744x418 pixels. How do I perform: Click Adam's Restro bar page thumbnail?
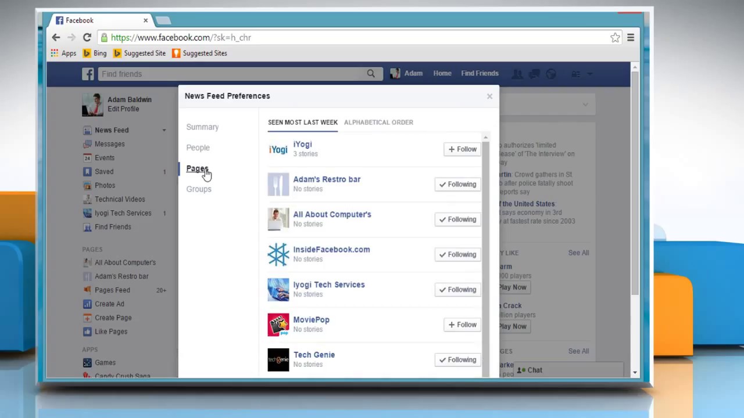(278, 185)
